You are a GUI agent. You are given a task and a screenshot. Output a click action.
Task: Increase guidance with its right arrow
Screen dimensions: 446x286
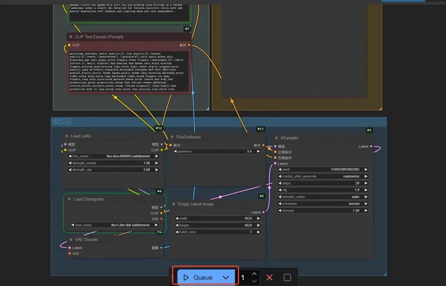tap(258, 152)
